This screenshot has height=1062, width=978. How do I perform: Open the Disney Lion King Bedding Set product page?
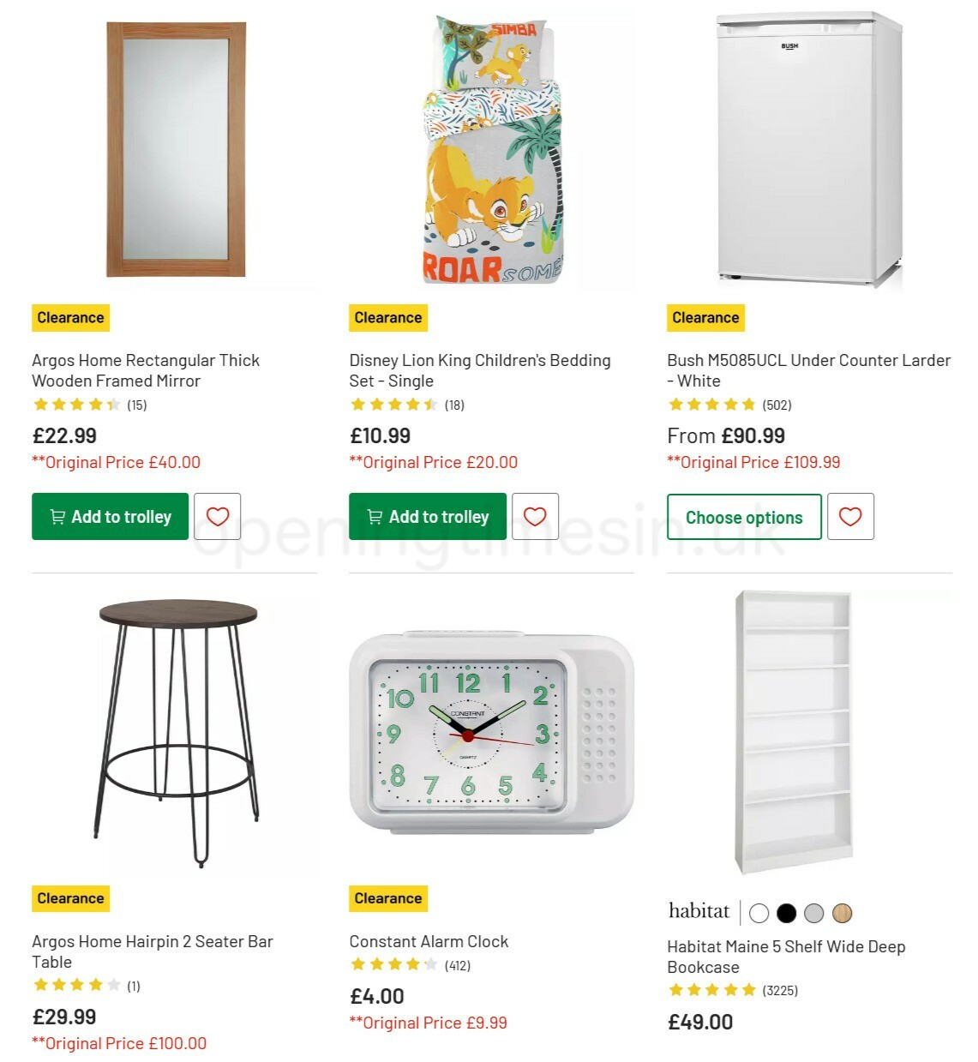point(480,370)
